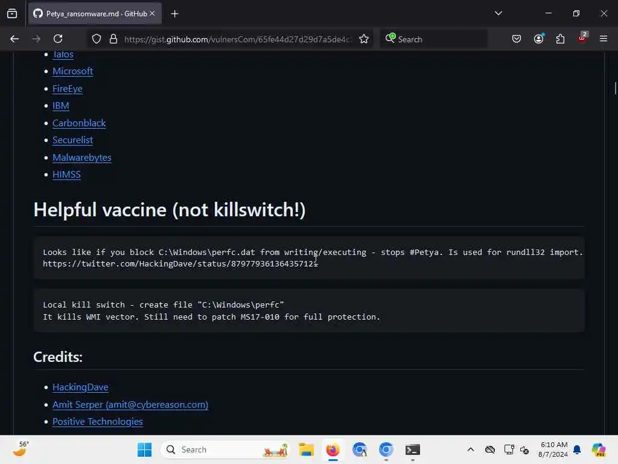Open the Chromium icon with badge

360,449
